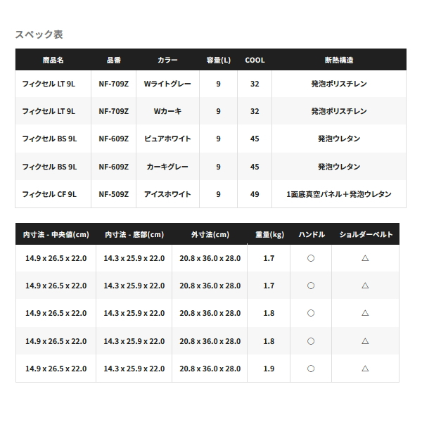422x422 pixels.
Task: Select NF-709Z in the Wカーキ row
Action: point(113,111)
